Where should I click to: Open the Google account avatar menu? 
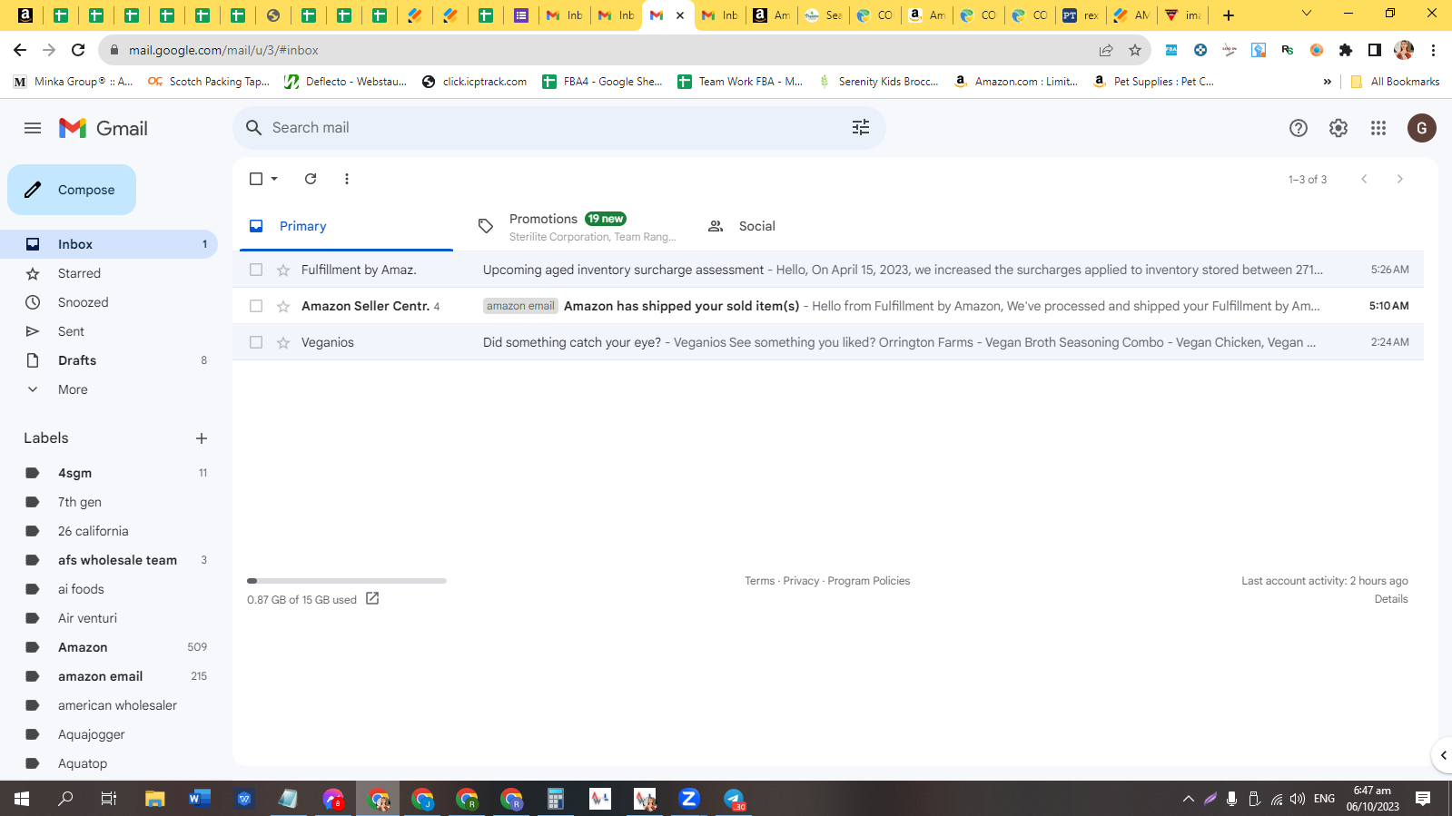click(1422, 128)
